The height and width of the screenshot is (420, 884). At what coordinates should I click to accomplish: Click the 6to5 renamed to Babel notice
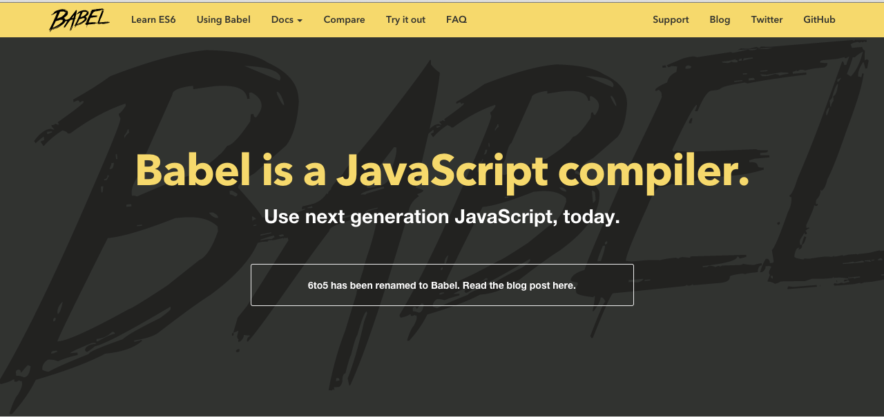442,285
